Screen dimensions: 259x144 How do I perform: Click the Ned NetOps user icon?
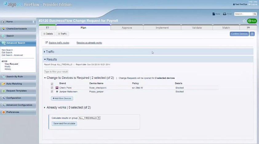[x=234, y=4]
